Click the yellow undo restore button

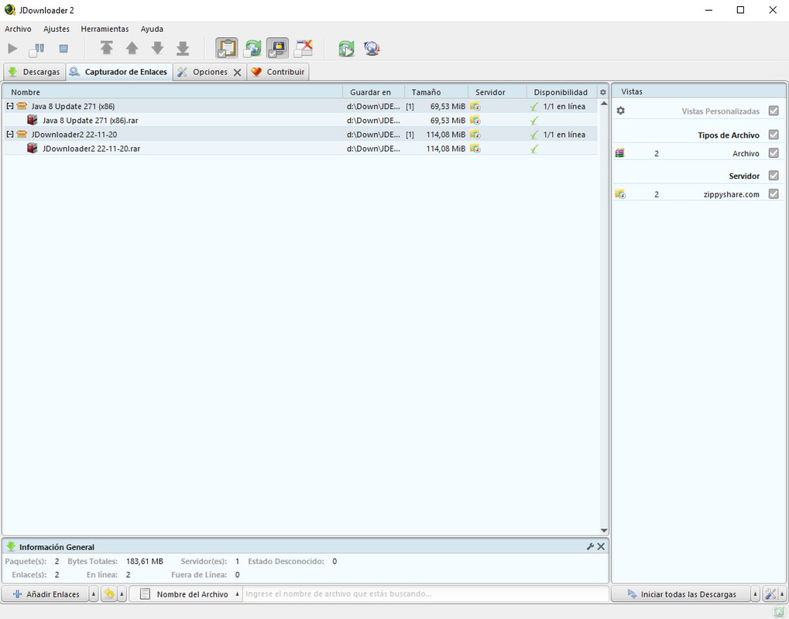coord(109,594)
